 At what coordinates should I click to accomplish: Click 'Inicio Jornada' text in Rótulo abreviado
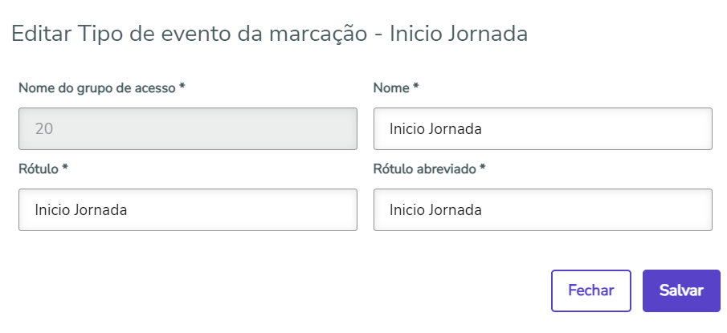pos(435,209)
